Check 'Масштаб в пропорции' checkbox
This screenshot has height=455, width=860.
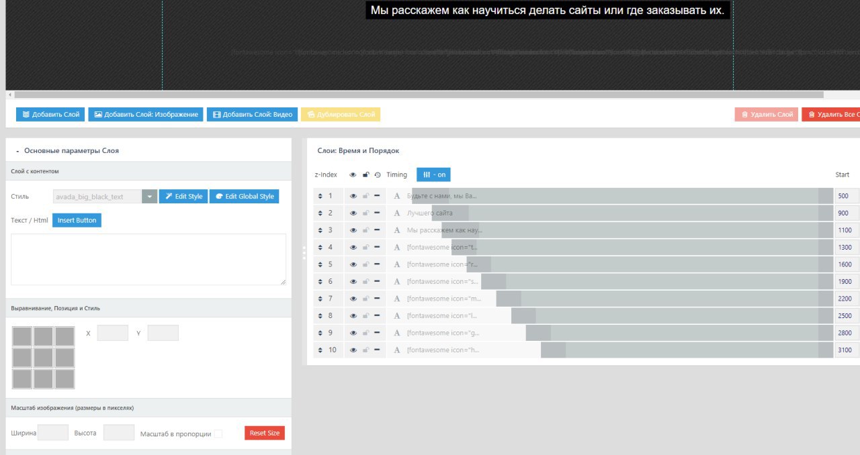click(x=218, y=434)
